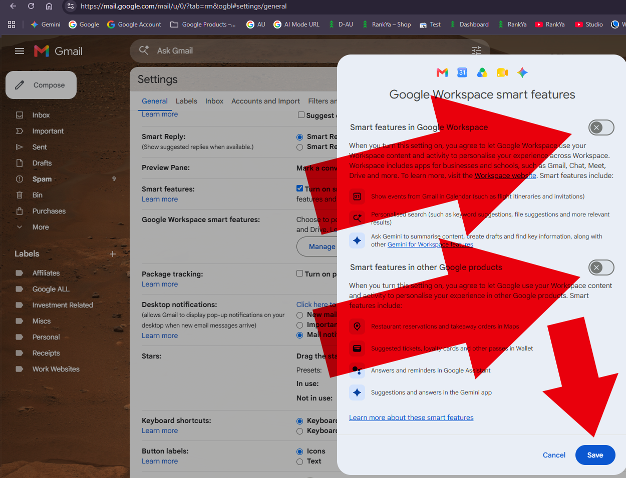This screenshot has width=626, height=478.
Task: Click the browser home icon
Action: 49,6
